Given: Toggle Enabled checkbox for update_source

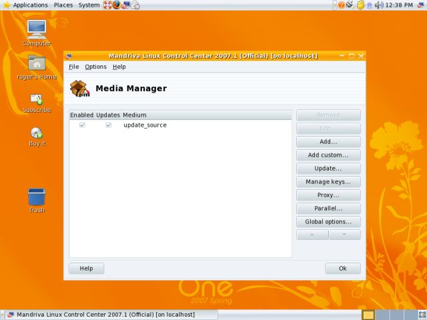Looking at the screenshot, I should coord(82,125).
